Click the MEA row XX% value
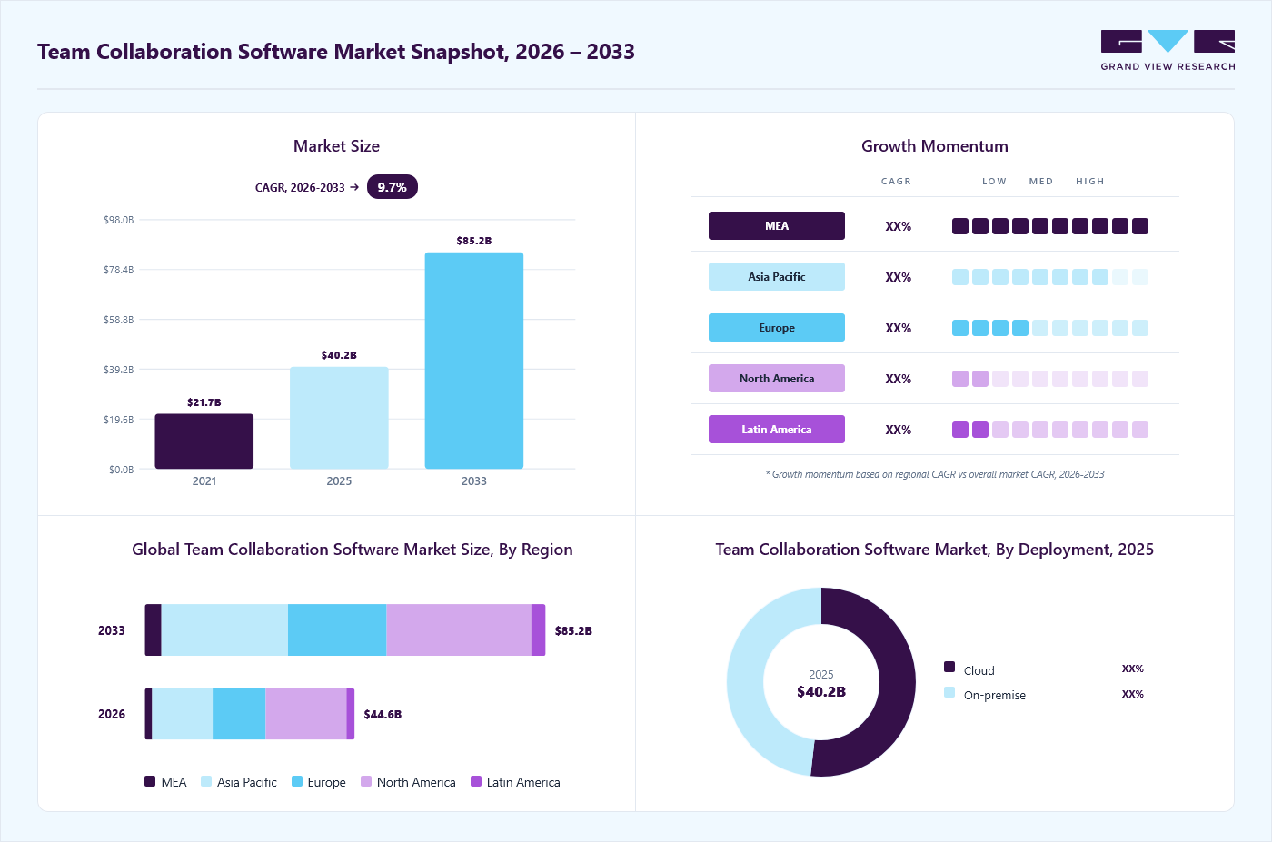 (x=899, y=226)
